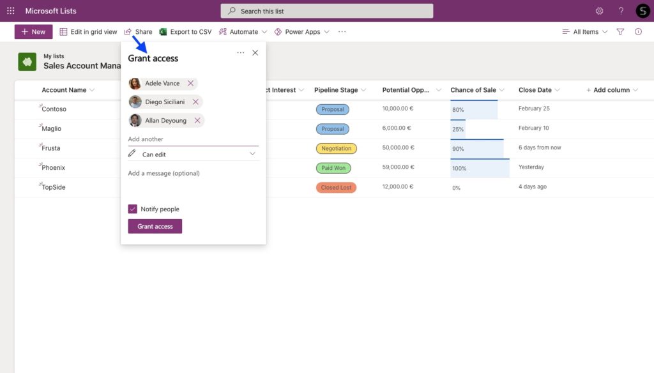This screenshot has width=654, height=373.
Task: Open the app launcher waffle icon
Action: click(11, 11)
